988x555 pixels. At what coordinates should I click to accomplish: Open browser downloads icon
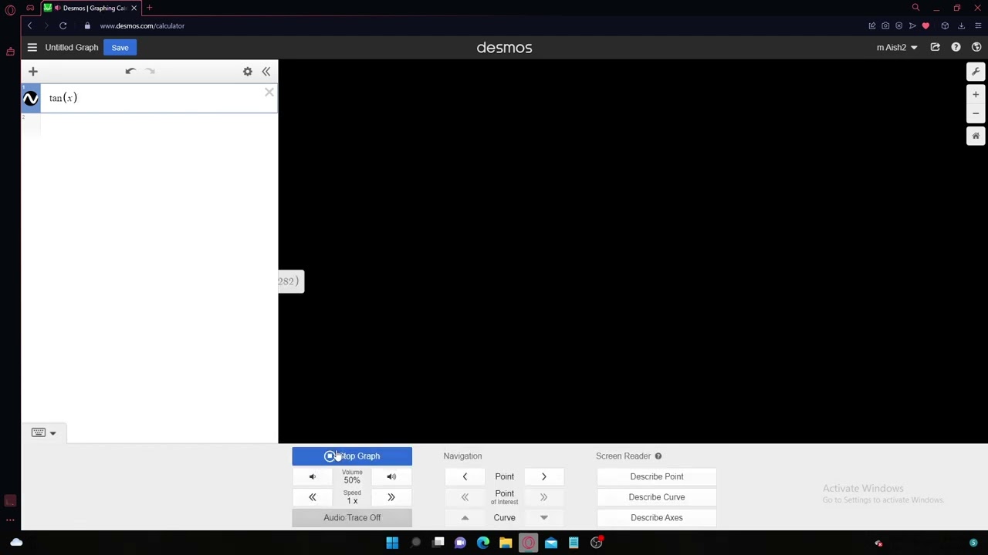pyautogui.click(x=961, y=26)
